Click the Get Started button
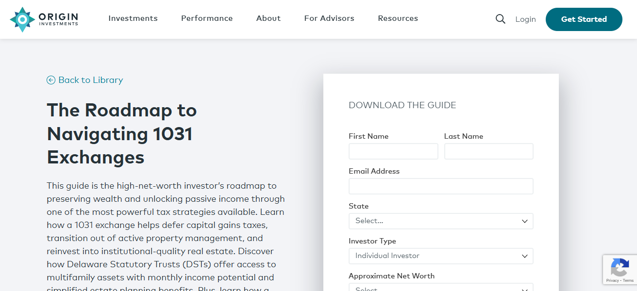The image size is (637, 291). pyautogui.click(x=584, y=19)
